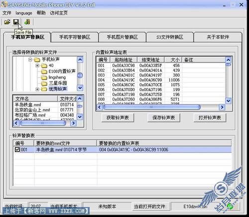Expand the 40 folder node
Image resolution: width=249 pixels, height=217 pixels.
click(x=37, y=66)
